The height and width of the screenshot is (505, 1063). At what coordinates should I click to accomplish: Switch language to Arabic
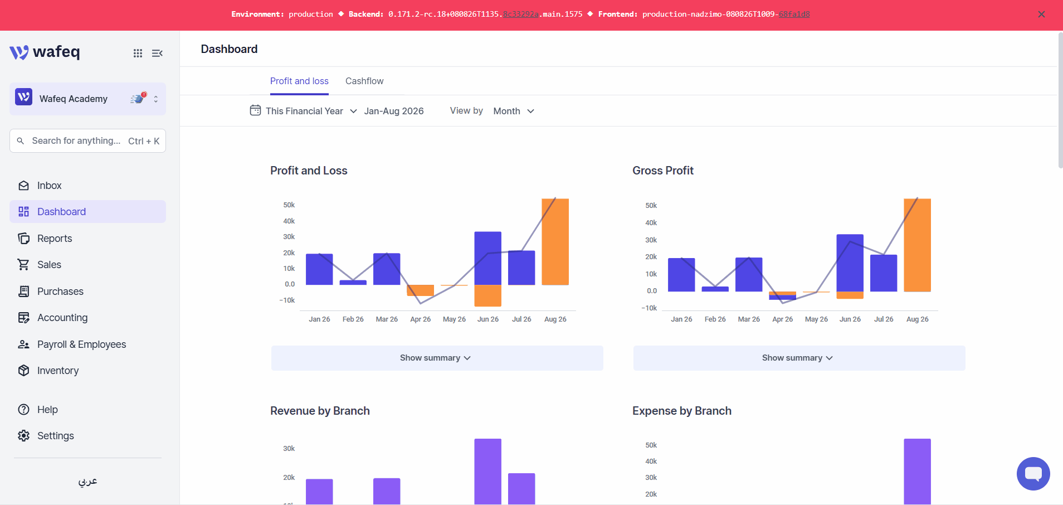coord(87,481)
